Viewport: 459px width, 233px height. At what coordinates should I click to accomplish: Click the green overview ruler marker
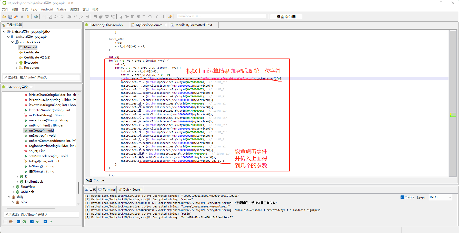pyautogui.click(x=453, y=115)
